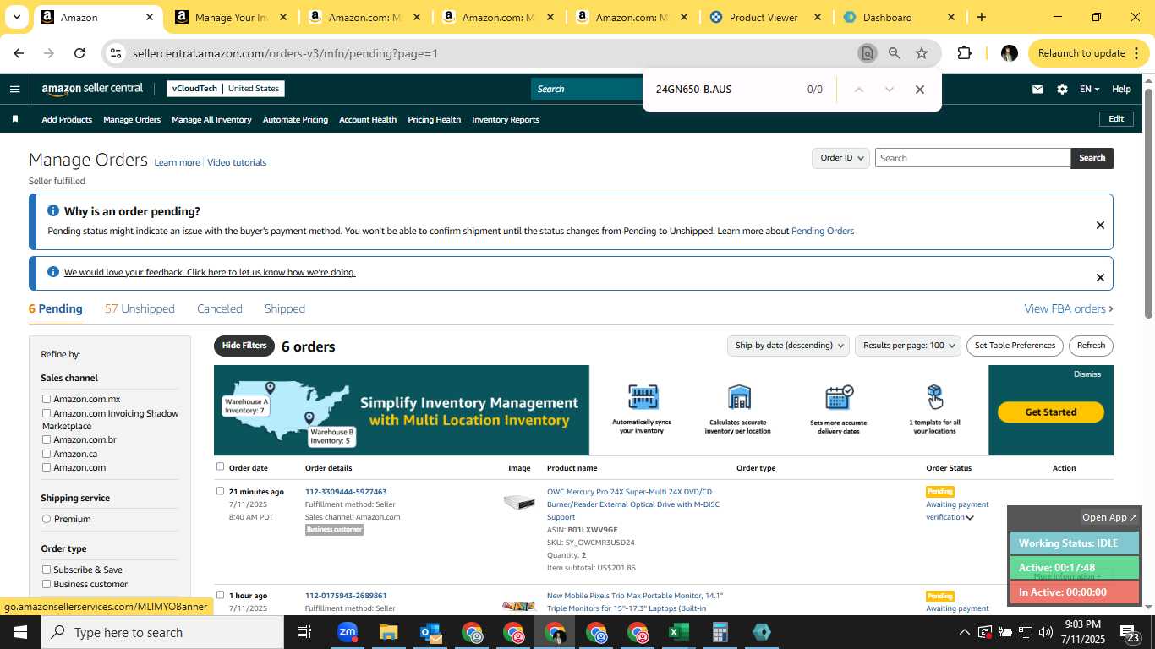Select the Premium shipping service radio
Viewport: 1155px width, 649px height.
coord(47,519)
